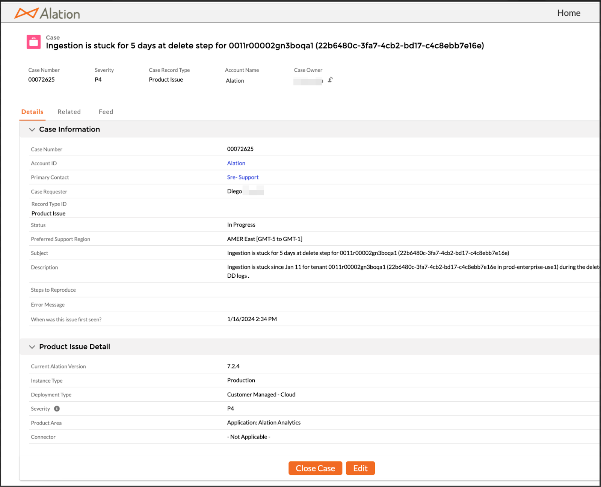Click the Case Requester value Diego
Image resolution: width=601 pixels, height=487 pixels.
(x=234, y=191)
